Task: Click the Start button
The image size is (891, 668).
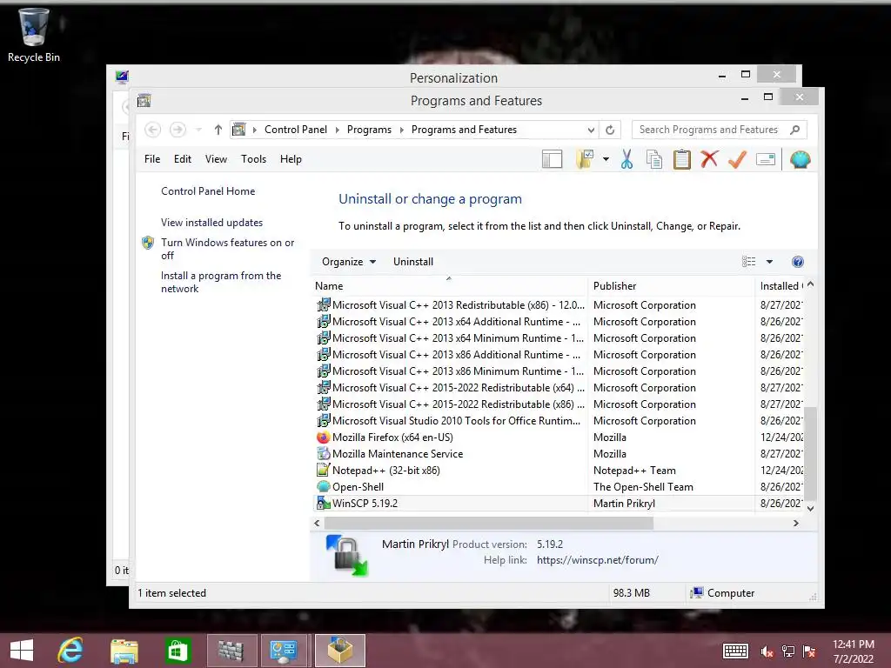Action: click(22, 651)
